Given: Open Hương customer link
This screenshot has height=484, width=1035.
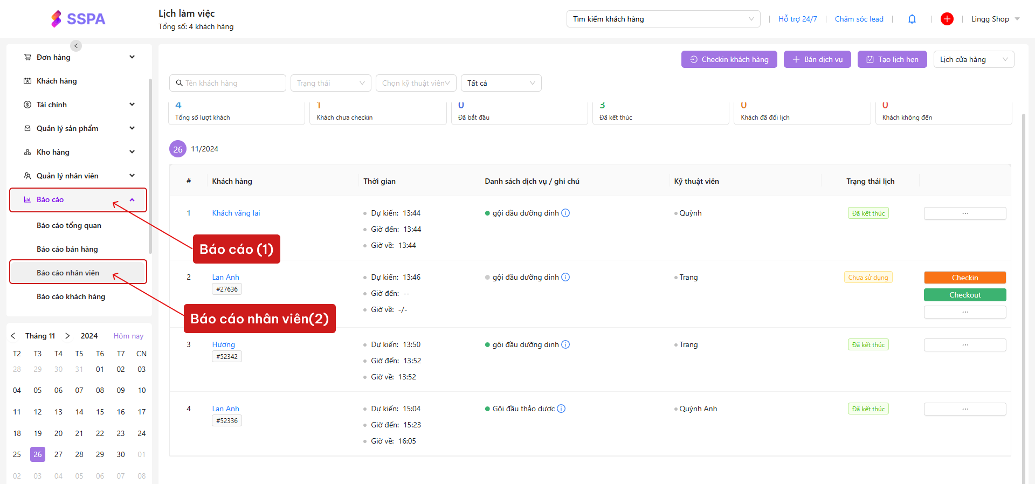Looking at the screenshot, I should point(224,344).
